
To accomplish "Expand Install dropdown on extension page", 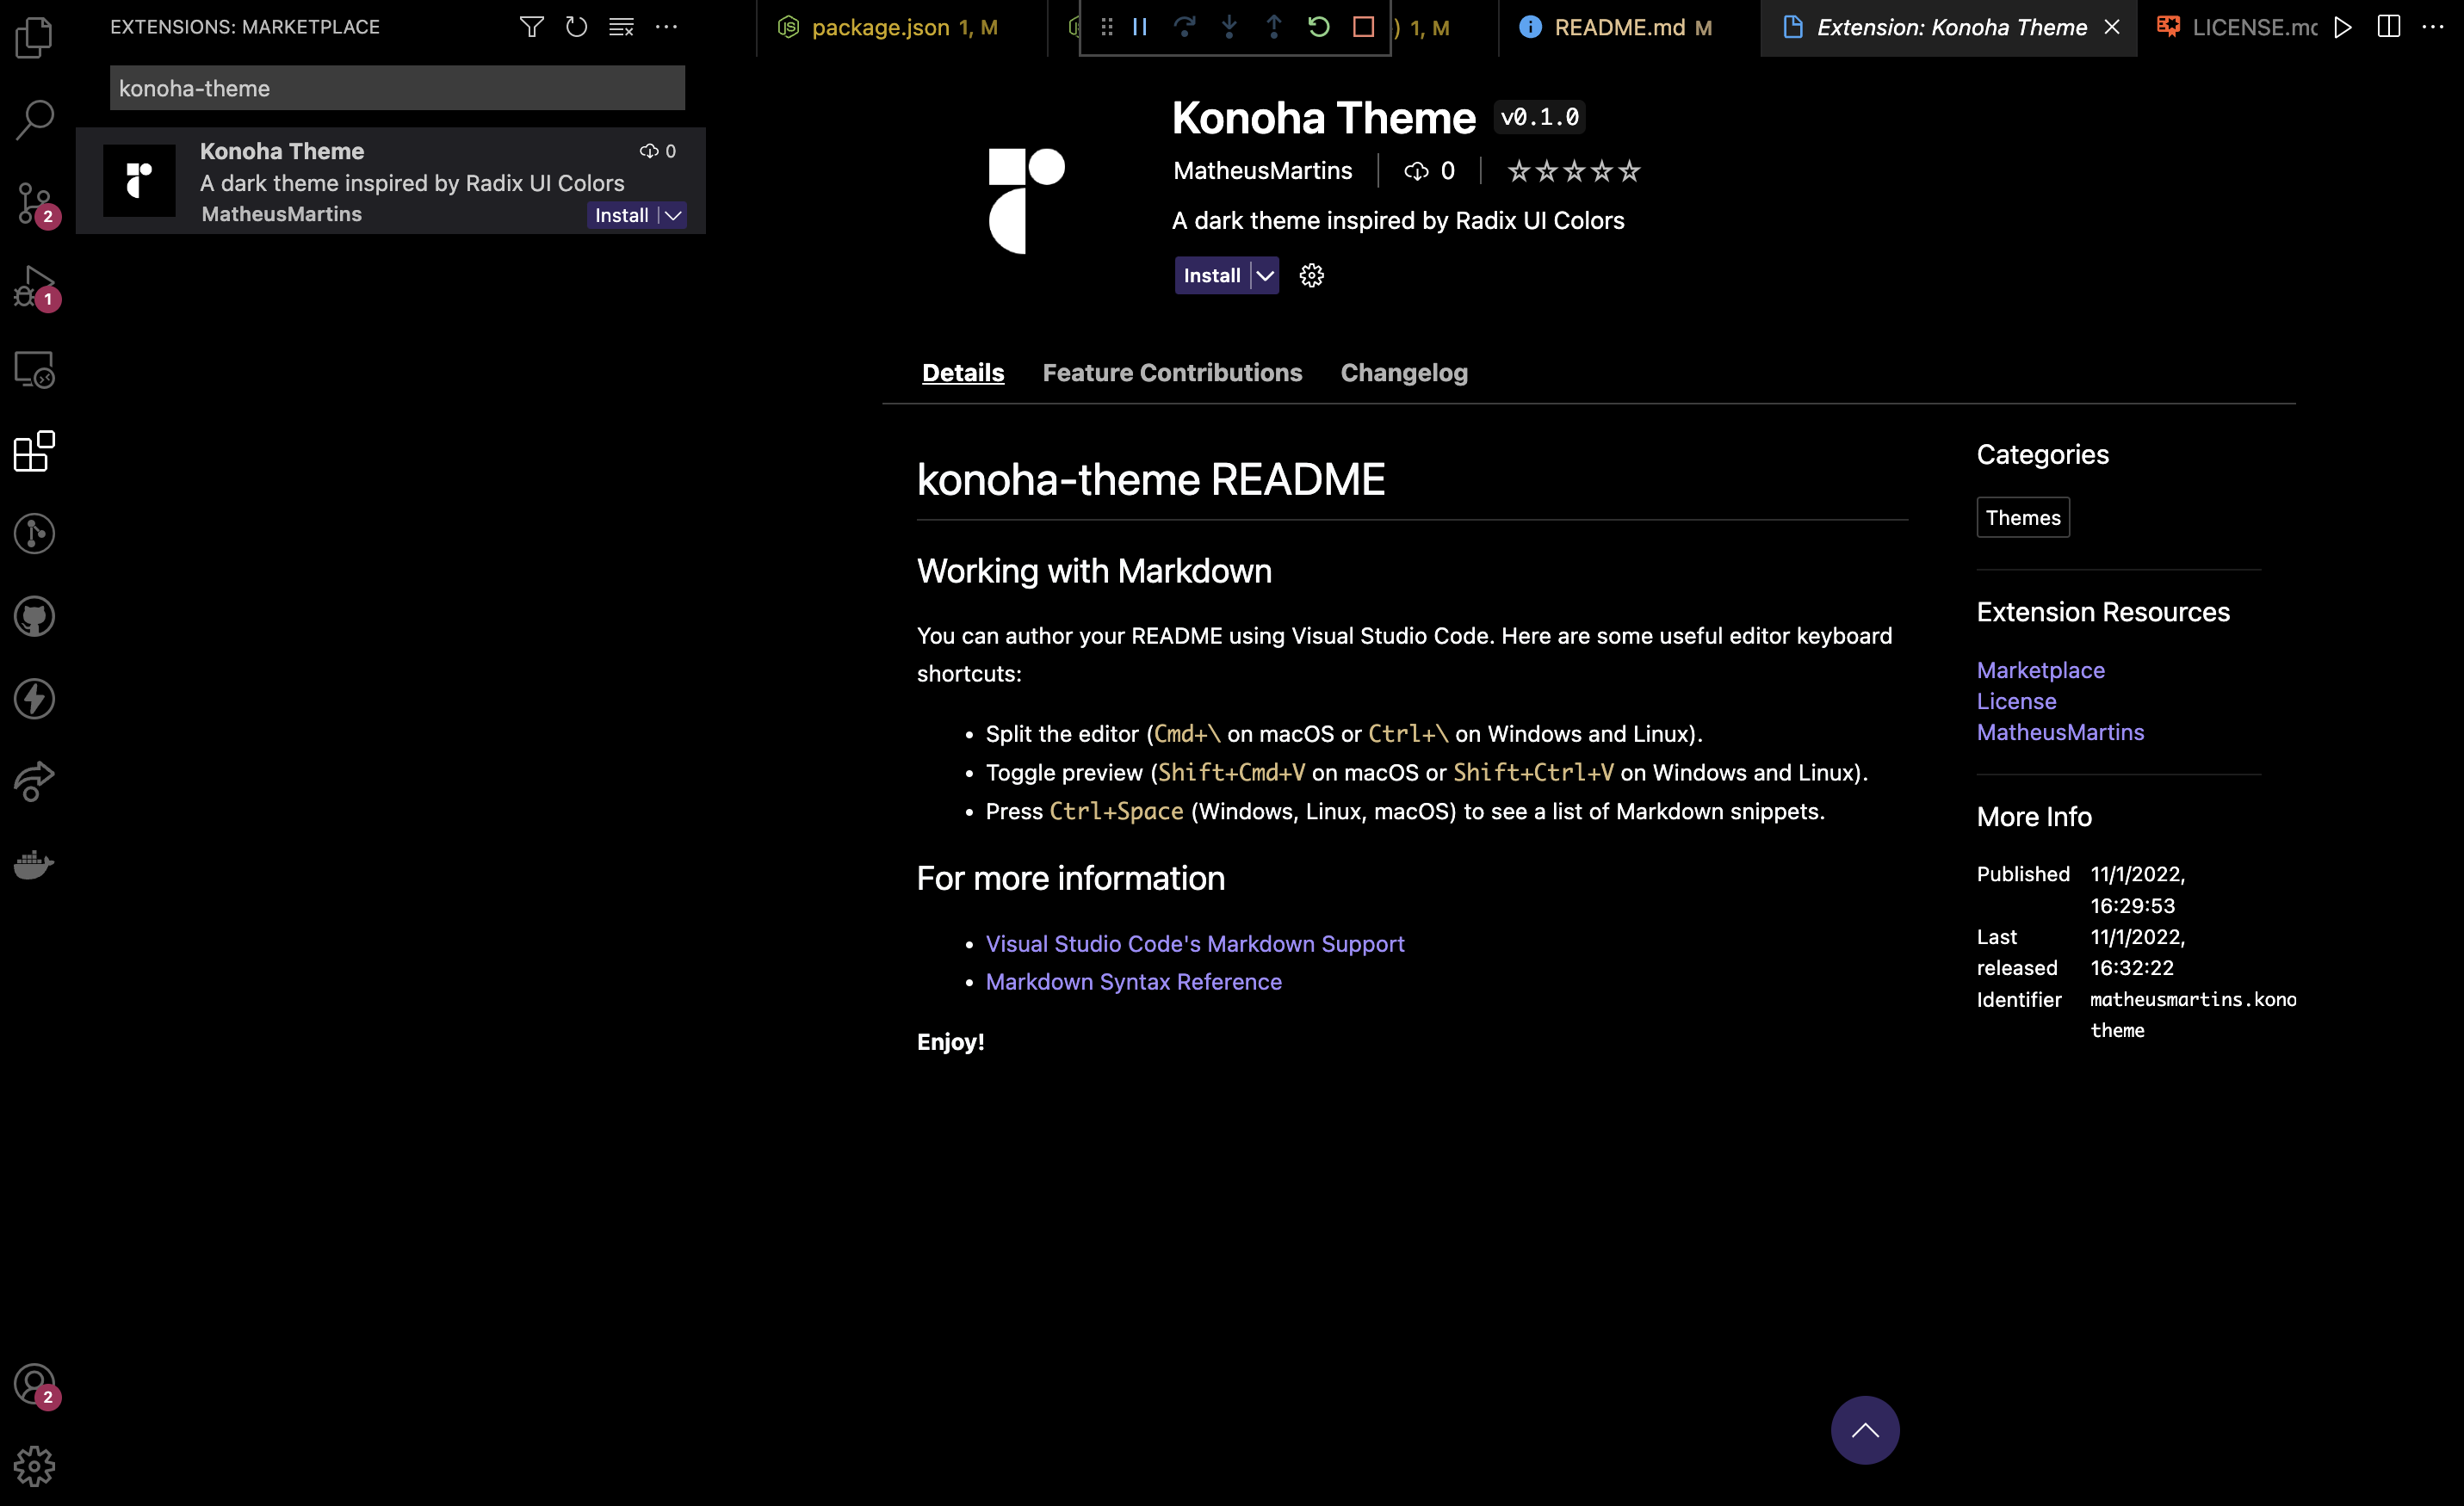I will click(1265, 276).
